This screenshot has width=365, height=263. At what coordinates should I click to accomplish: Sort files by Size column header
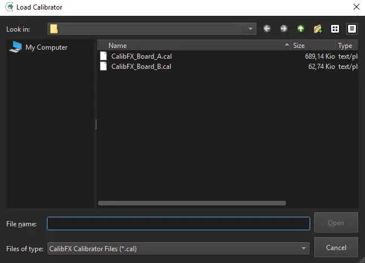299,46
